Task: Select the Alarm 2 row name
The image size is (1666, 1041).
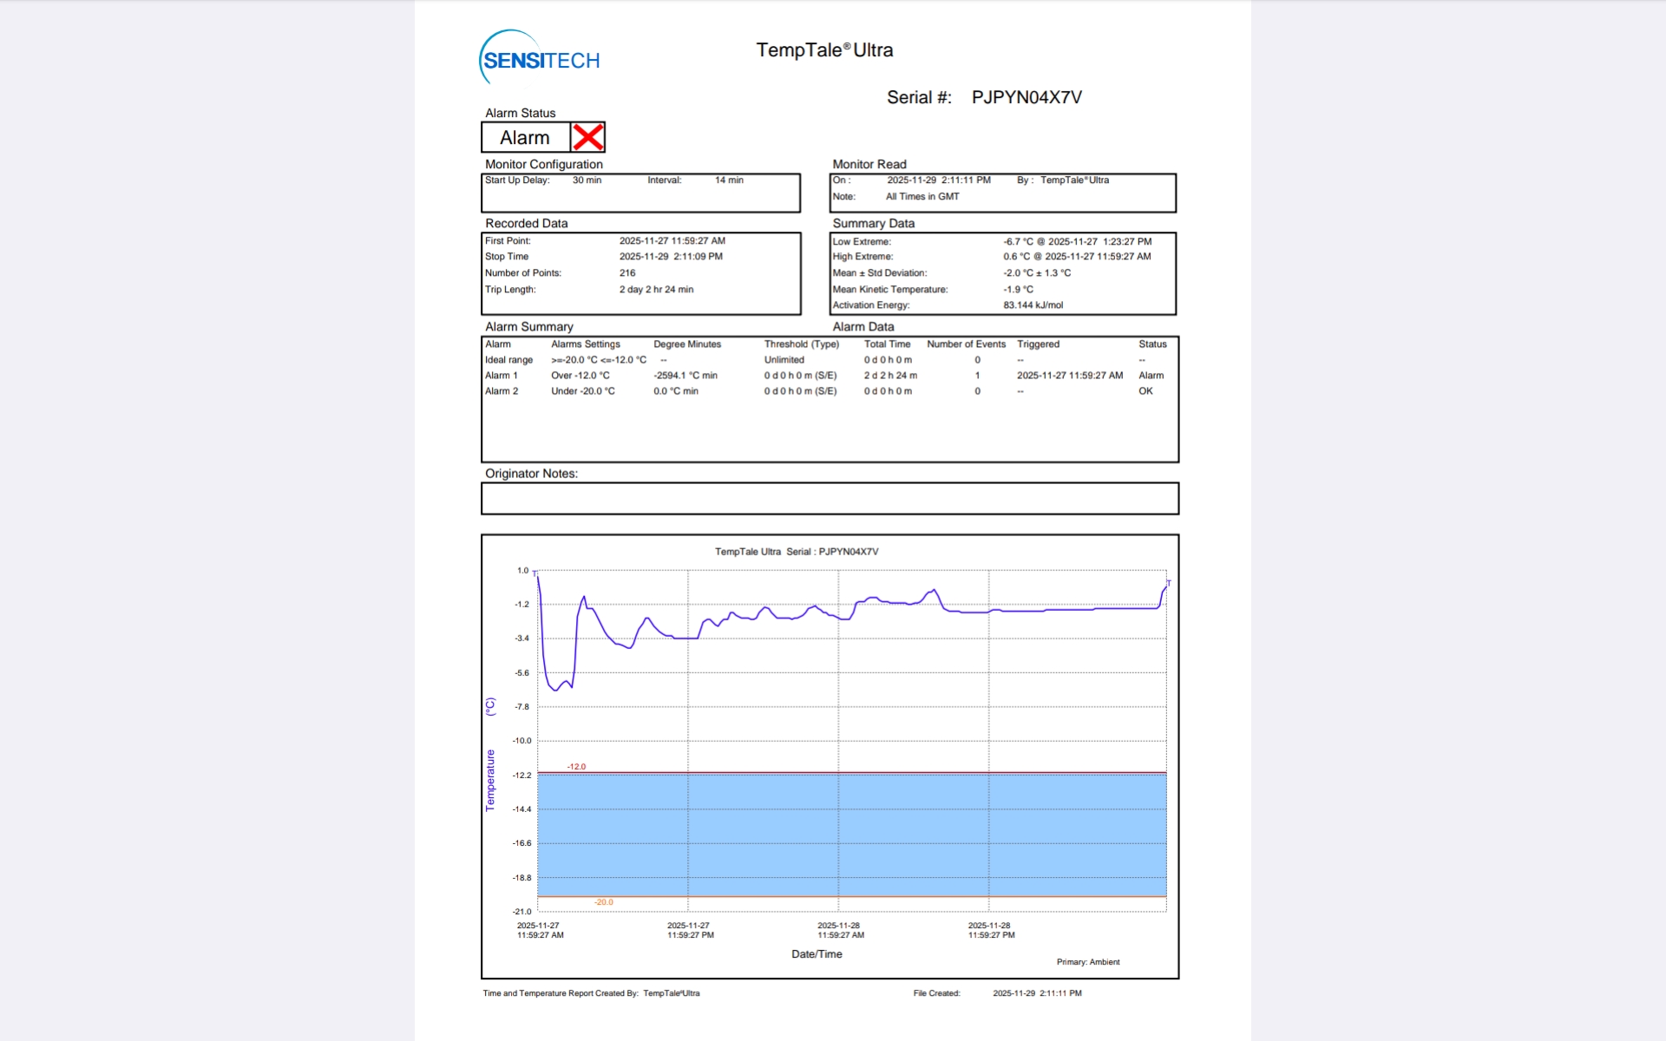Action: [502, 391]
